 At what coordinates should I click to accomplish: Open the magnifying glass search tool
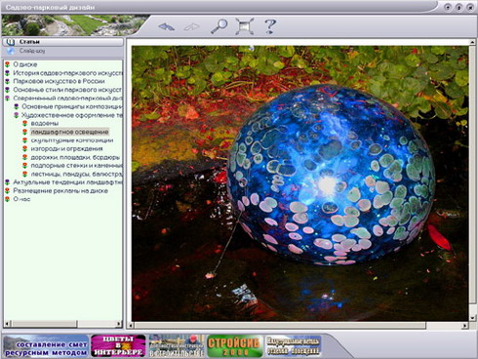[x=219, y=26]
